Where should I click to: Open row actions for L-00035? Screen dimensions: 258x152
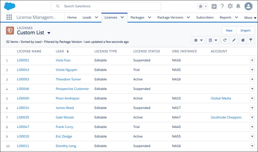[x=252, y=117]
